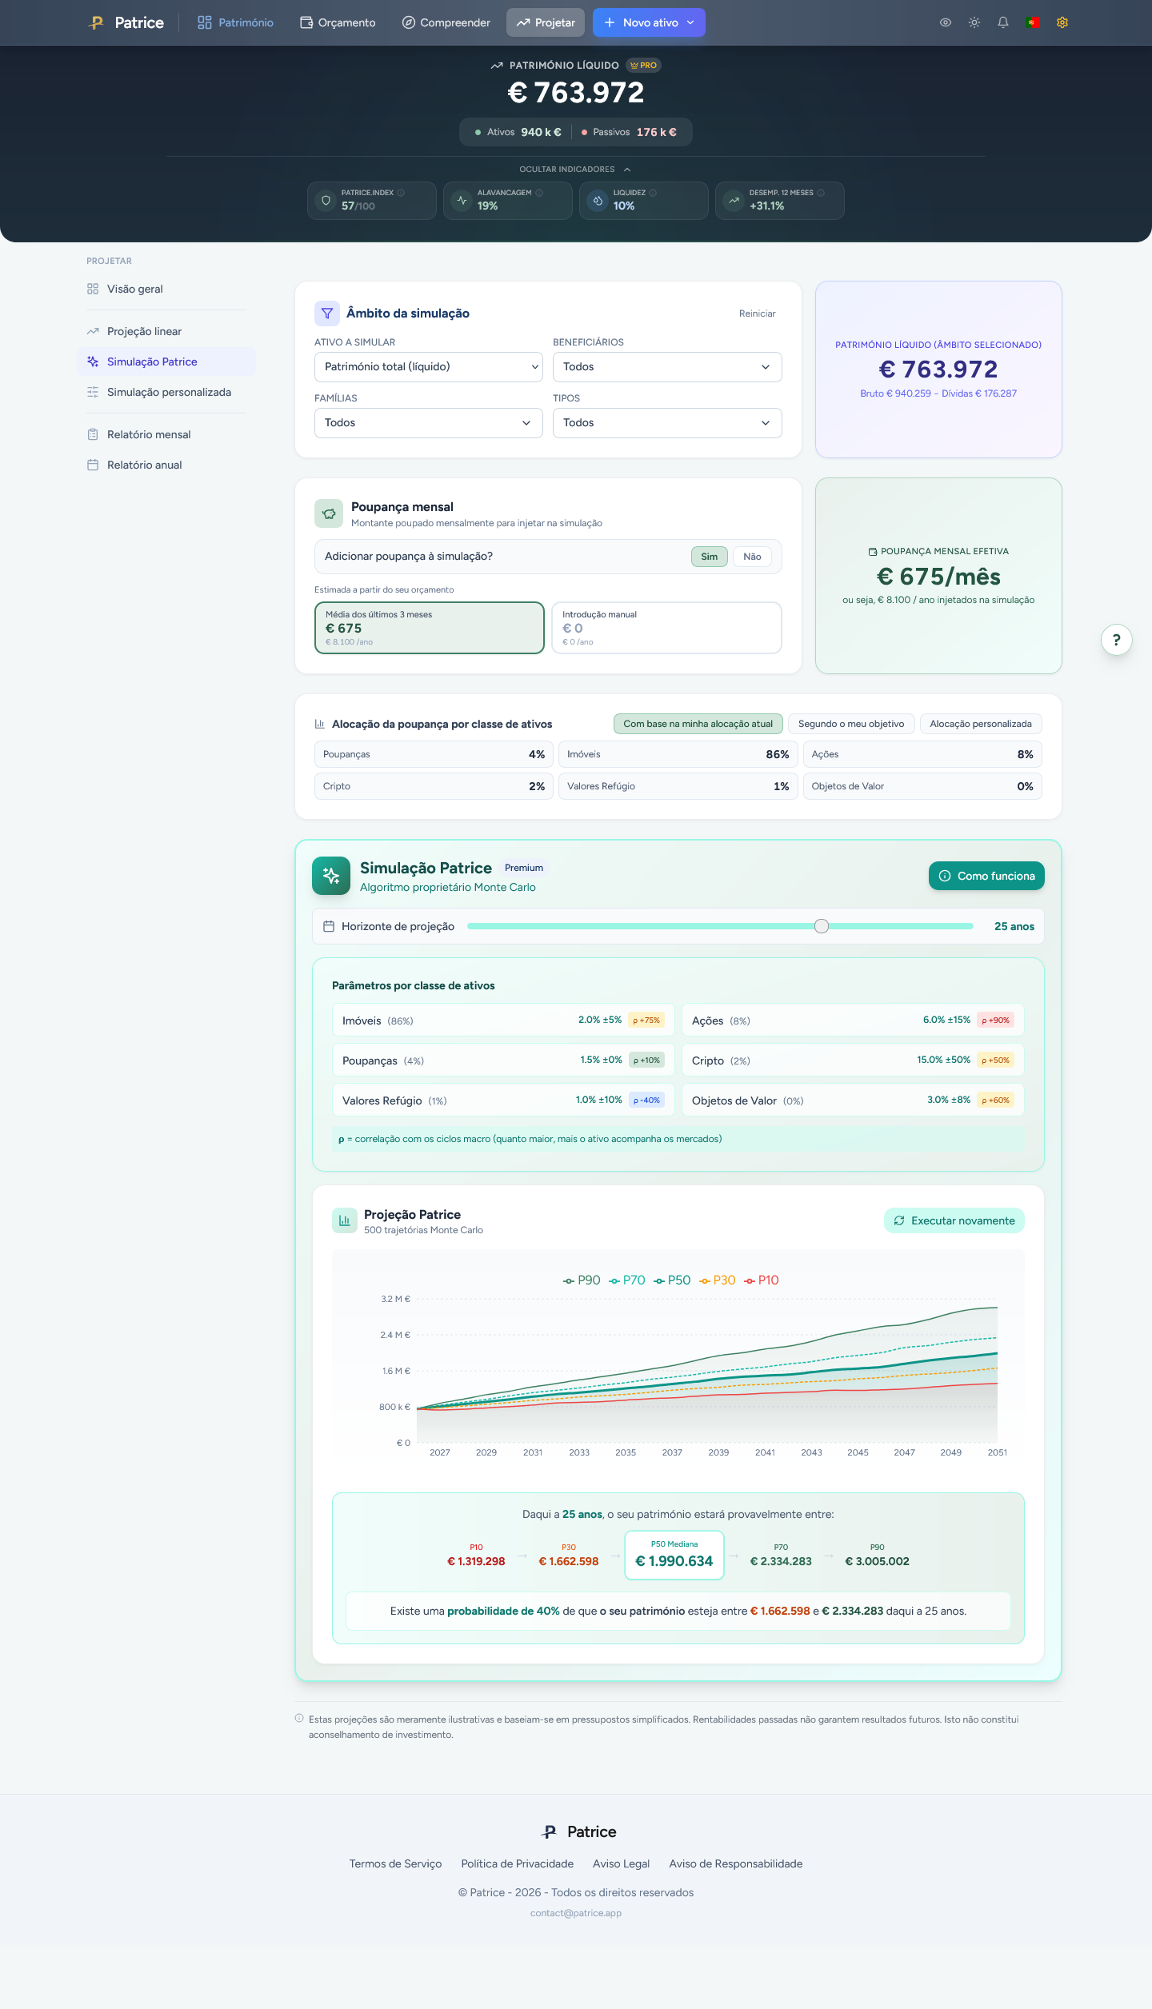The width and height of the screenshot is (1152, 2009).
Task: Click the Como funciona button
Action: tap(986, 876)
